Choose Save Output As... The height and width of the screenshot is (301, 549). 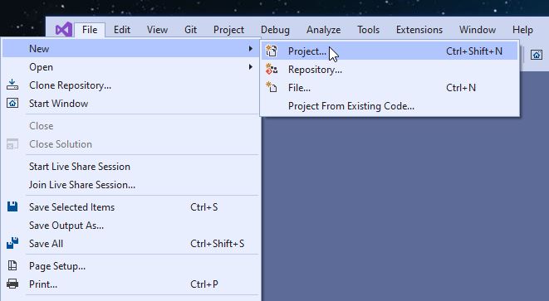(x=66, y=226)
